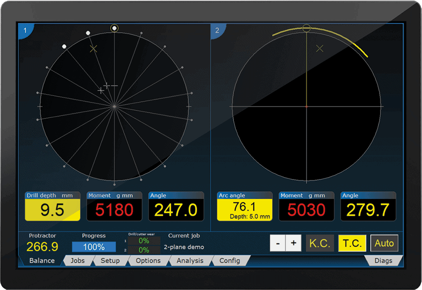Click the minus button
The width and height of the screenshot is (422, 290).
(x=277, y=243)
